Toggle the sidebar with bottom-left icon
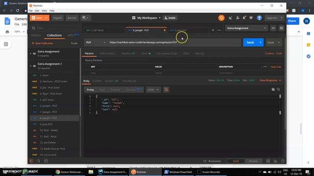314x176 pixels. tap(31, 161)
